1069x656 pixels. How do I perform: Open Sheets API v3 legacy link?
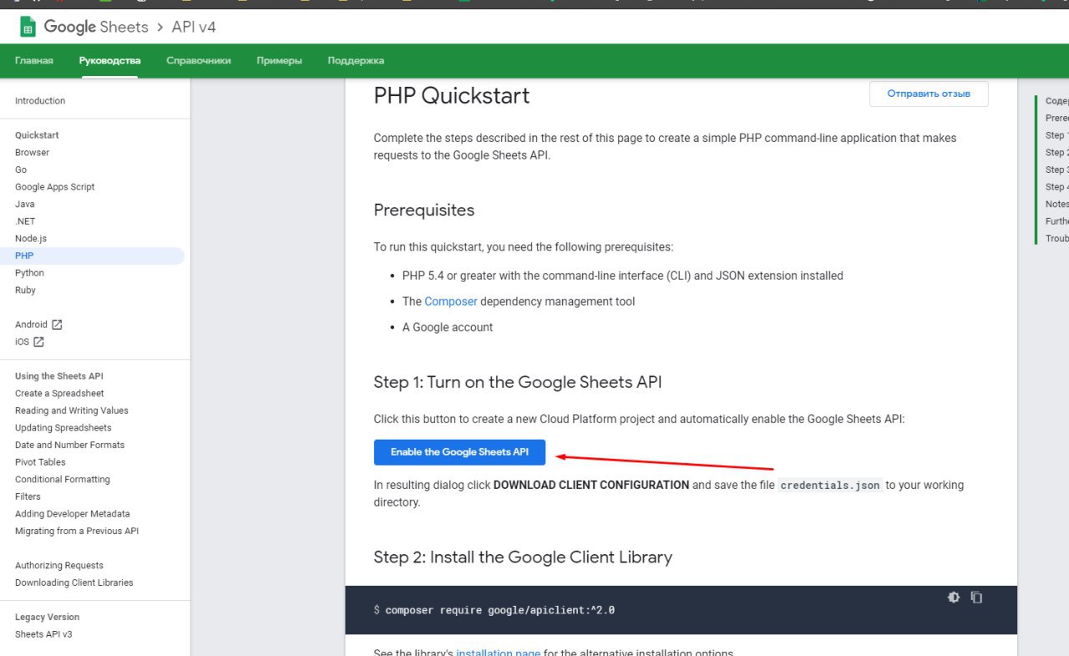click(x=43, y=634)
